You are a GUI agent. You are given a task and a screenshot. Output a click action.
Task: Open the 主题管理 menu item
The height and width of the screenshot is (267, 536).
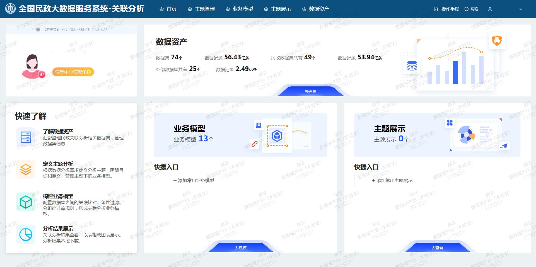(x=201, y=9)
